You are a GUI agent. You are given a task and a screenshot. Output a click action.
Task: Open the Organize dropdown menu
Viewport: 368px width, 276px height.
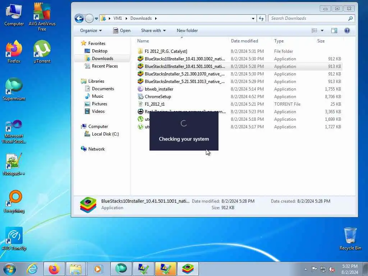(91, 31)
